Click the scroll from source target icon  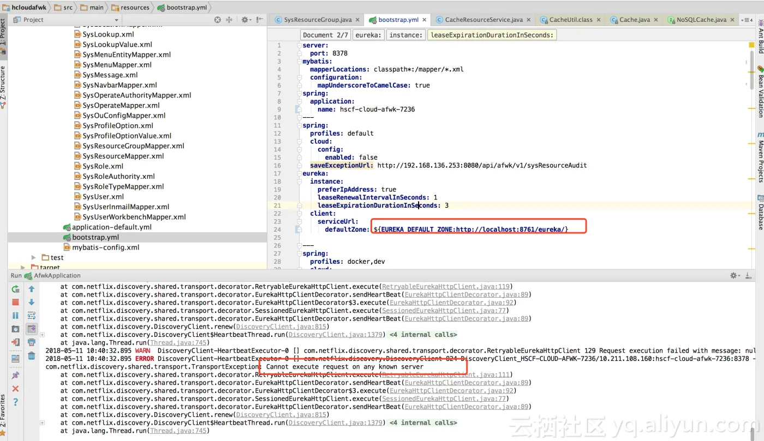click(218, 20)
